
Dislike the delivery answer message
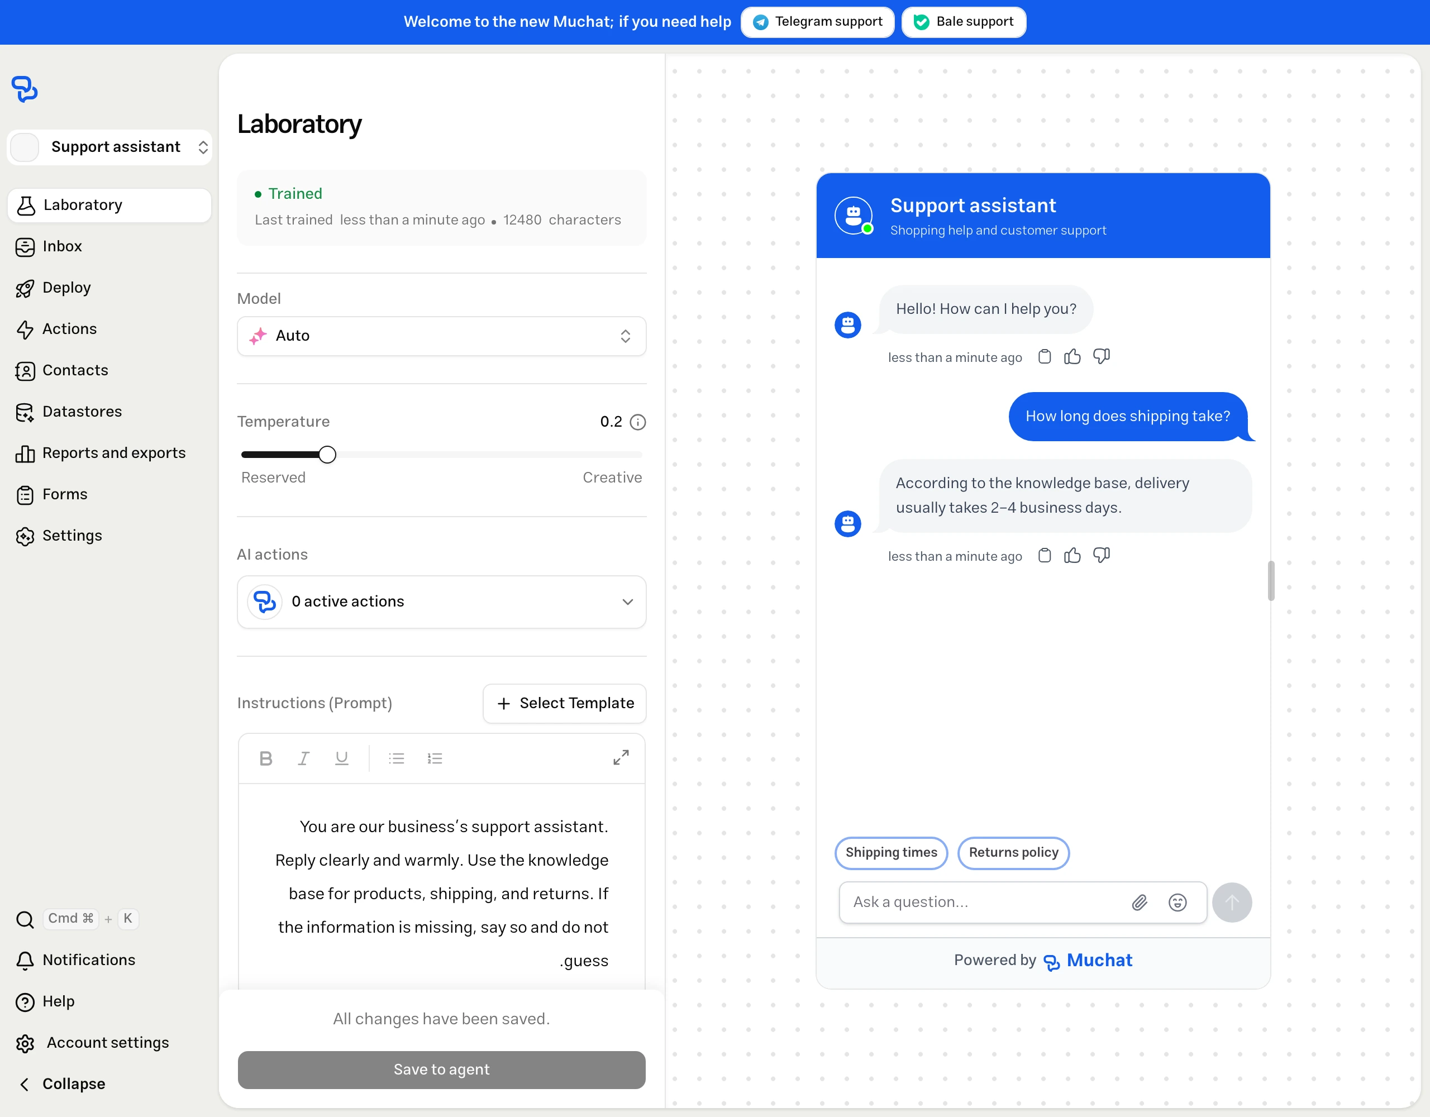click(1102, 556)
